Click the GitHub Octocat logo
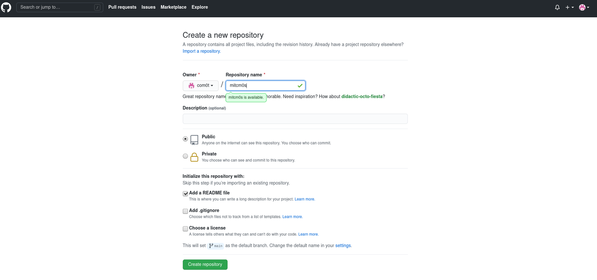This screenshot has width=597, height=280. pyautogui.click(x=6, y=7)
